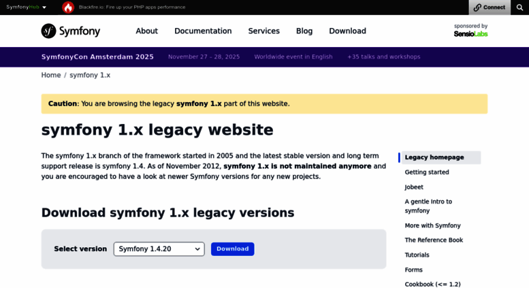The image size is (529, 288).
Task: Click the Symfony logo
Action: coord(71,31)
